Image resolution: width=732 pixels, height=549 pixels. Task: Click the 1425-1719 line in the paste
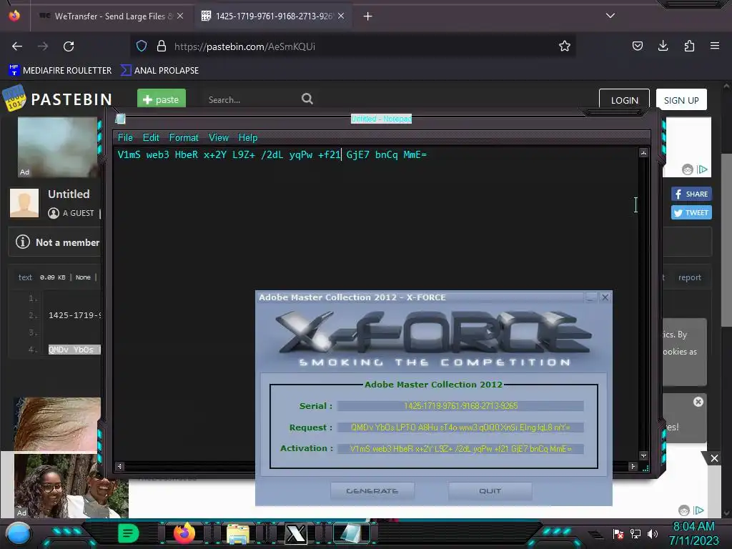coord(74,315)
